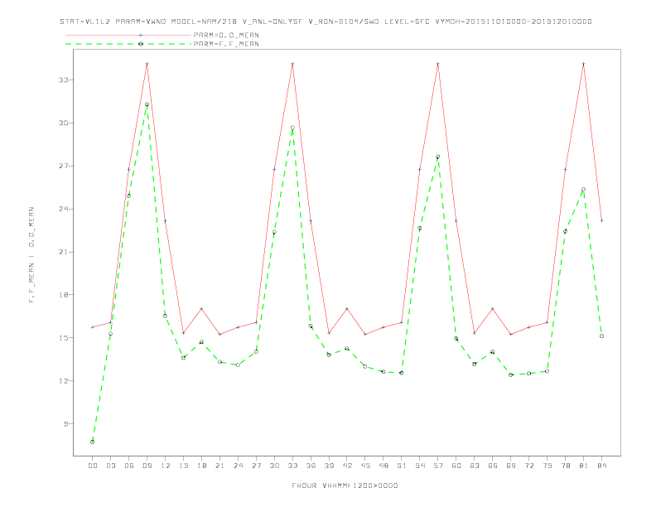Screen dimensions: 656x507
Task: Click the x-axis tick label 84
Action: [601, 466]
